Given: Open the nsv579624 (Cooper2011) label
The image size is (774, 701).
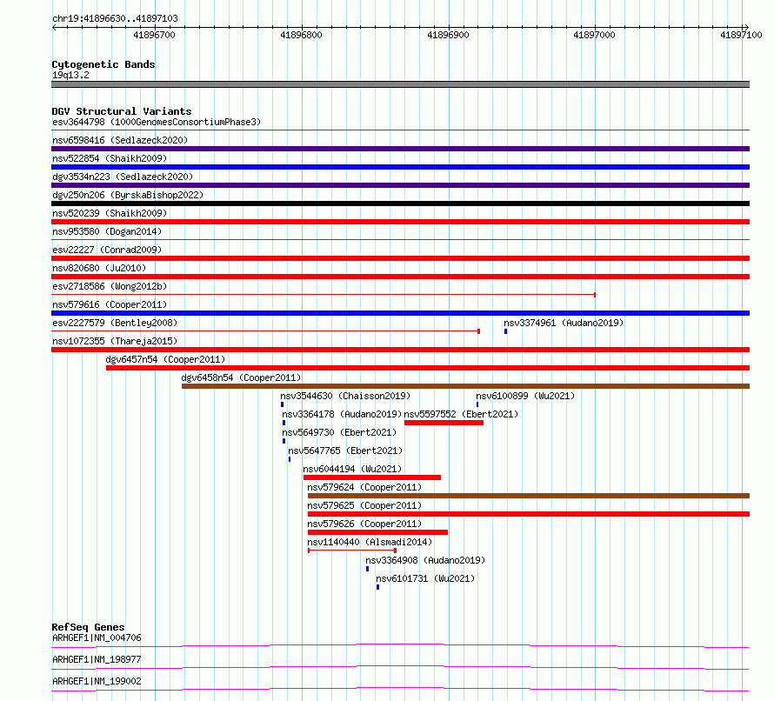Looking at the screenshot, I should 364,487.
